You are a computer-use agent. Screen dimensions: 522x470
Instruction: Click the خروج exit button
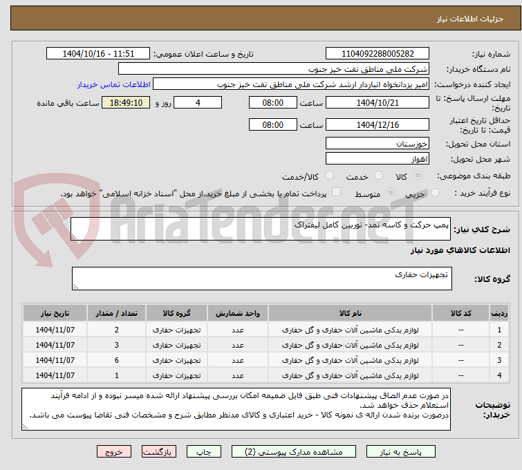pos(114,452)
